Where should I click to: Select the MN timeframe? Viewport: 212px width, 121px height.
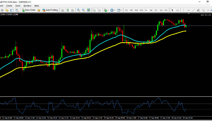166,10
